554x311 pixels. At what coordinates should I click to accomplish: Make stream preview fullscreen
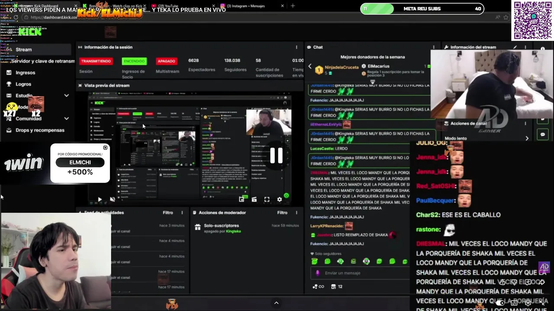pos(267,199)
